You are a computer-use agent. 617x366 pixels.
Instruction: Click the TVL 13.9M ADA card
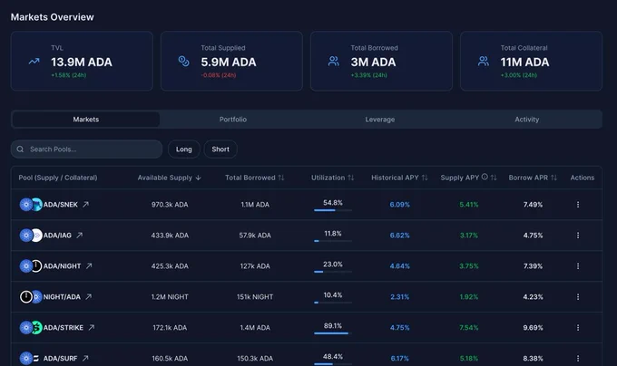click(82, 62)
